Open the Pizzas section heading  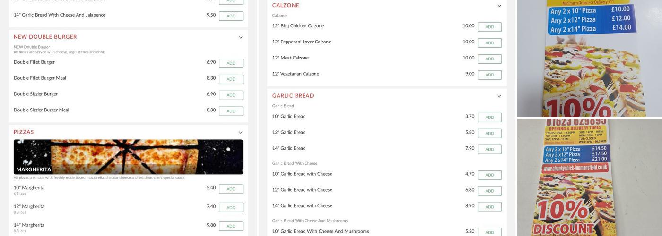pyautogui.click(x=24, y=132)
